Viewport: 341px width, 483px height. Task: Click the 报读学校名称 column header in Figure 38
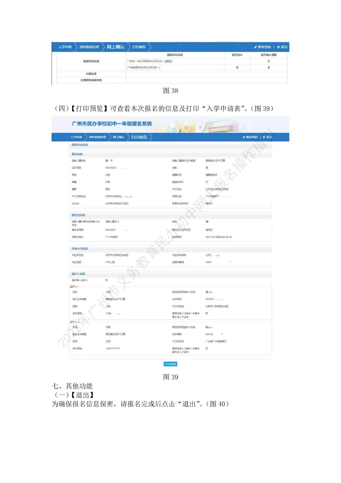tap(175, 55)
